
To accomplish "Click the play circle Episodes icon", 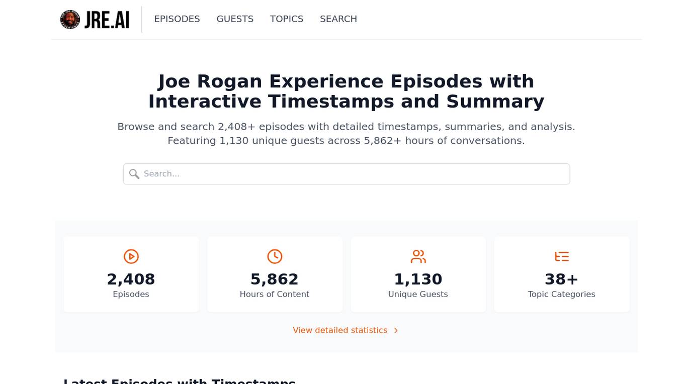I will 131,256.
